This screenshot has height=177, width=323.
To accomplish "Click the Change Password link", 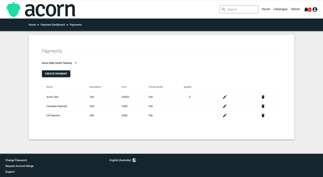I will click(16, 160).
